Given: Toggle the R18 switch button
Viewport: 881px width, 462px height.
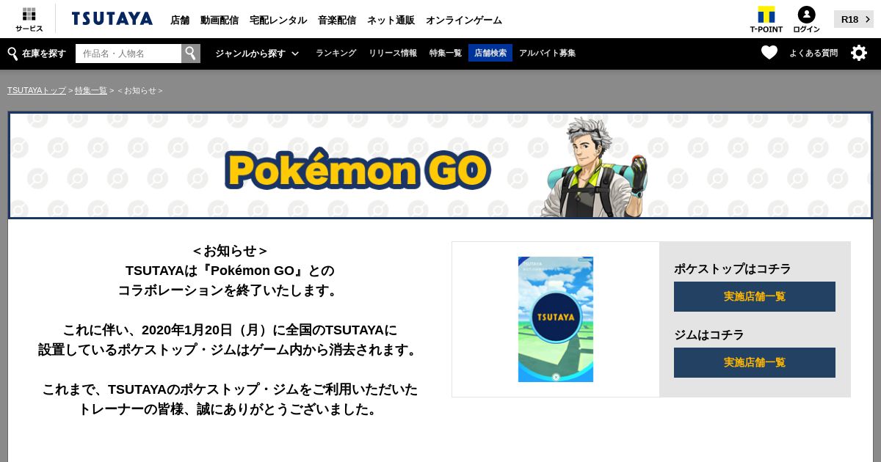Looking at the screenshot, I should [853, 19].
